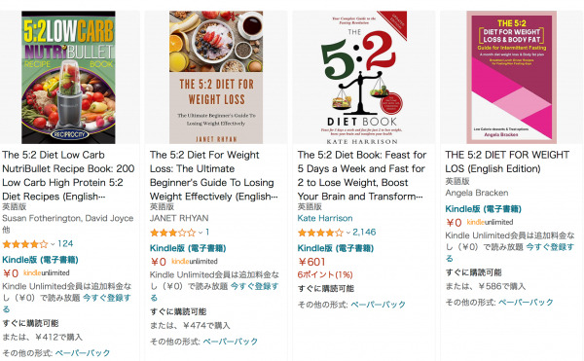Open the 5:2 Low Carb NutriBullet cover image

(x=68, y=77)
